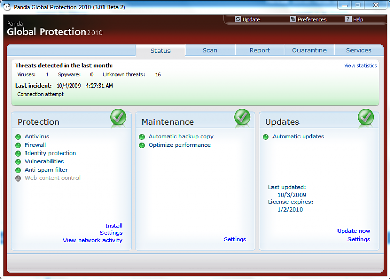Click green status dot beside Antivirus
Viewport: 390px width, 279px height.
click(x=18, y=137)
